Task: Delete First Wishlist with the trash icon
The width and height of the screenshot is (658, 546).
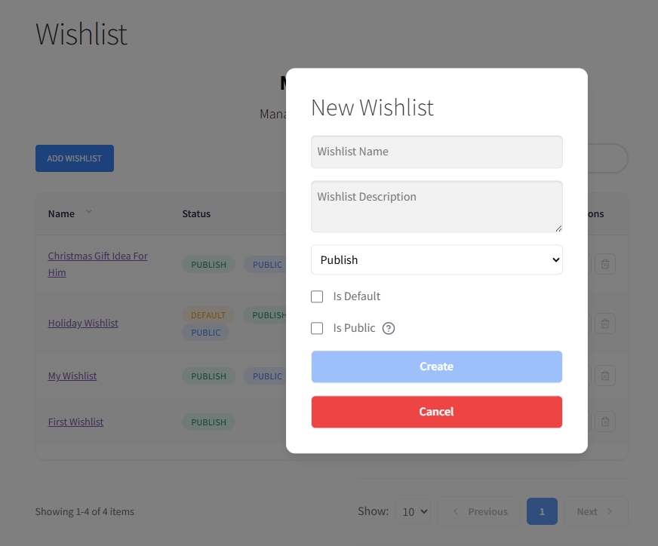Action: coord(604,422)
